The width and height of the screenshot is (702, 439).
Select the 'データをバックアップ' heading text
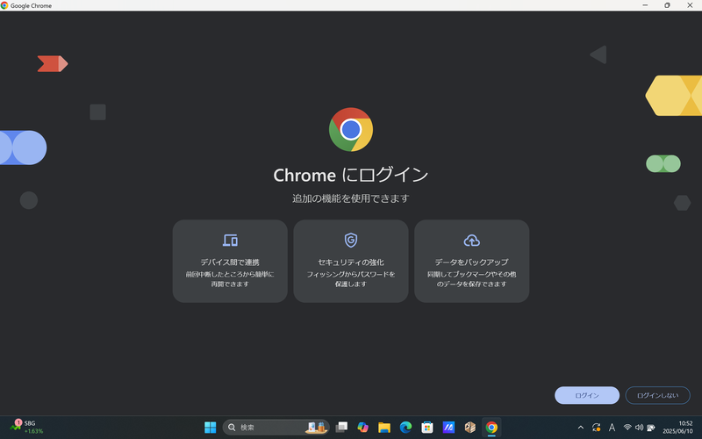pos(471,262)
